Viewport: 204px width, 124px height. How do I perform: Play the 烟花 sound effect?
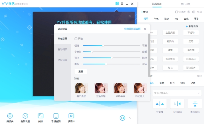click(x=170, y=68)
